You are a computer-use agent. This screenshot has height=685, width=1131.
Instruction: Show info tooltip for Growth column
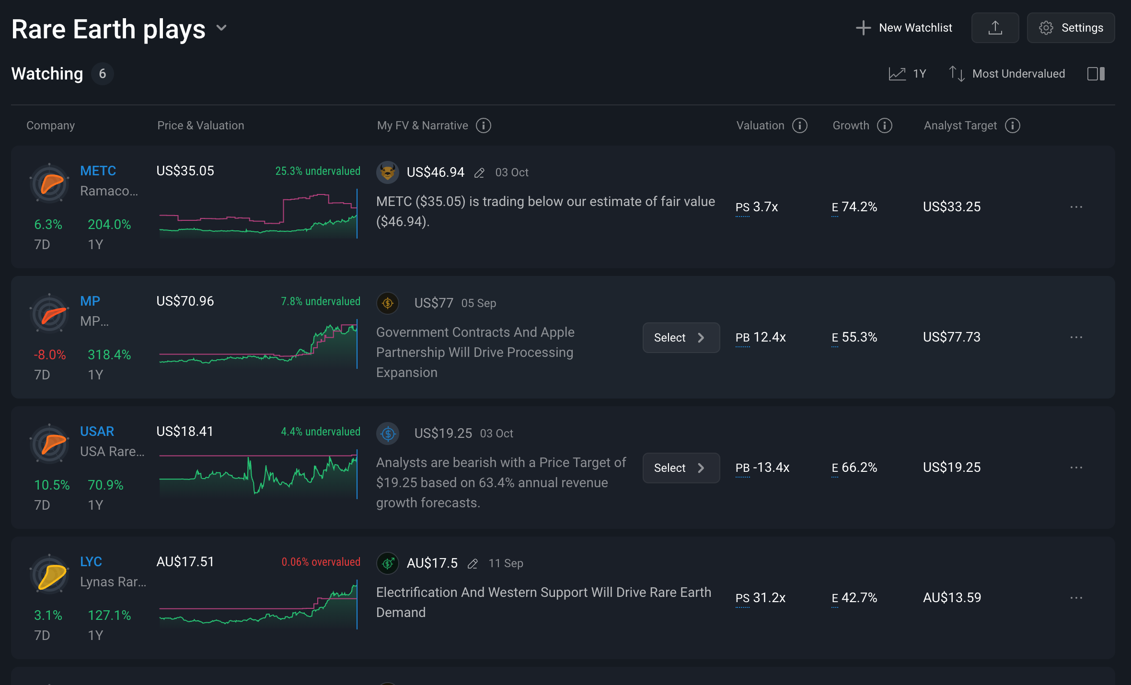coord(885,126)
